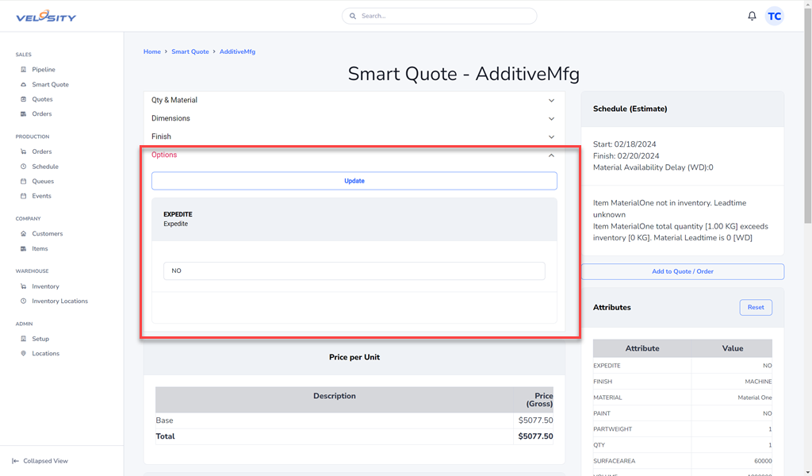Click the Customers home icon in sidebar
This screenshot has height=476, width=812.
pos(24,234)
